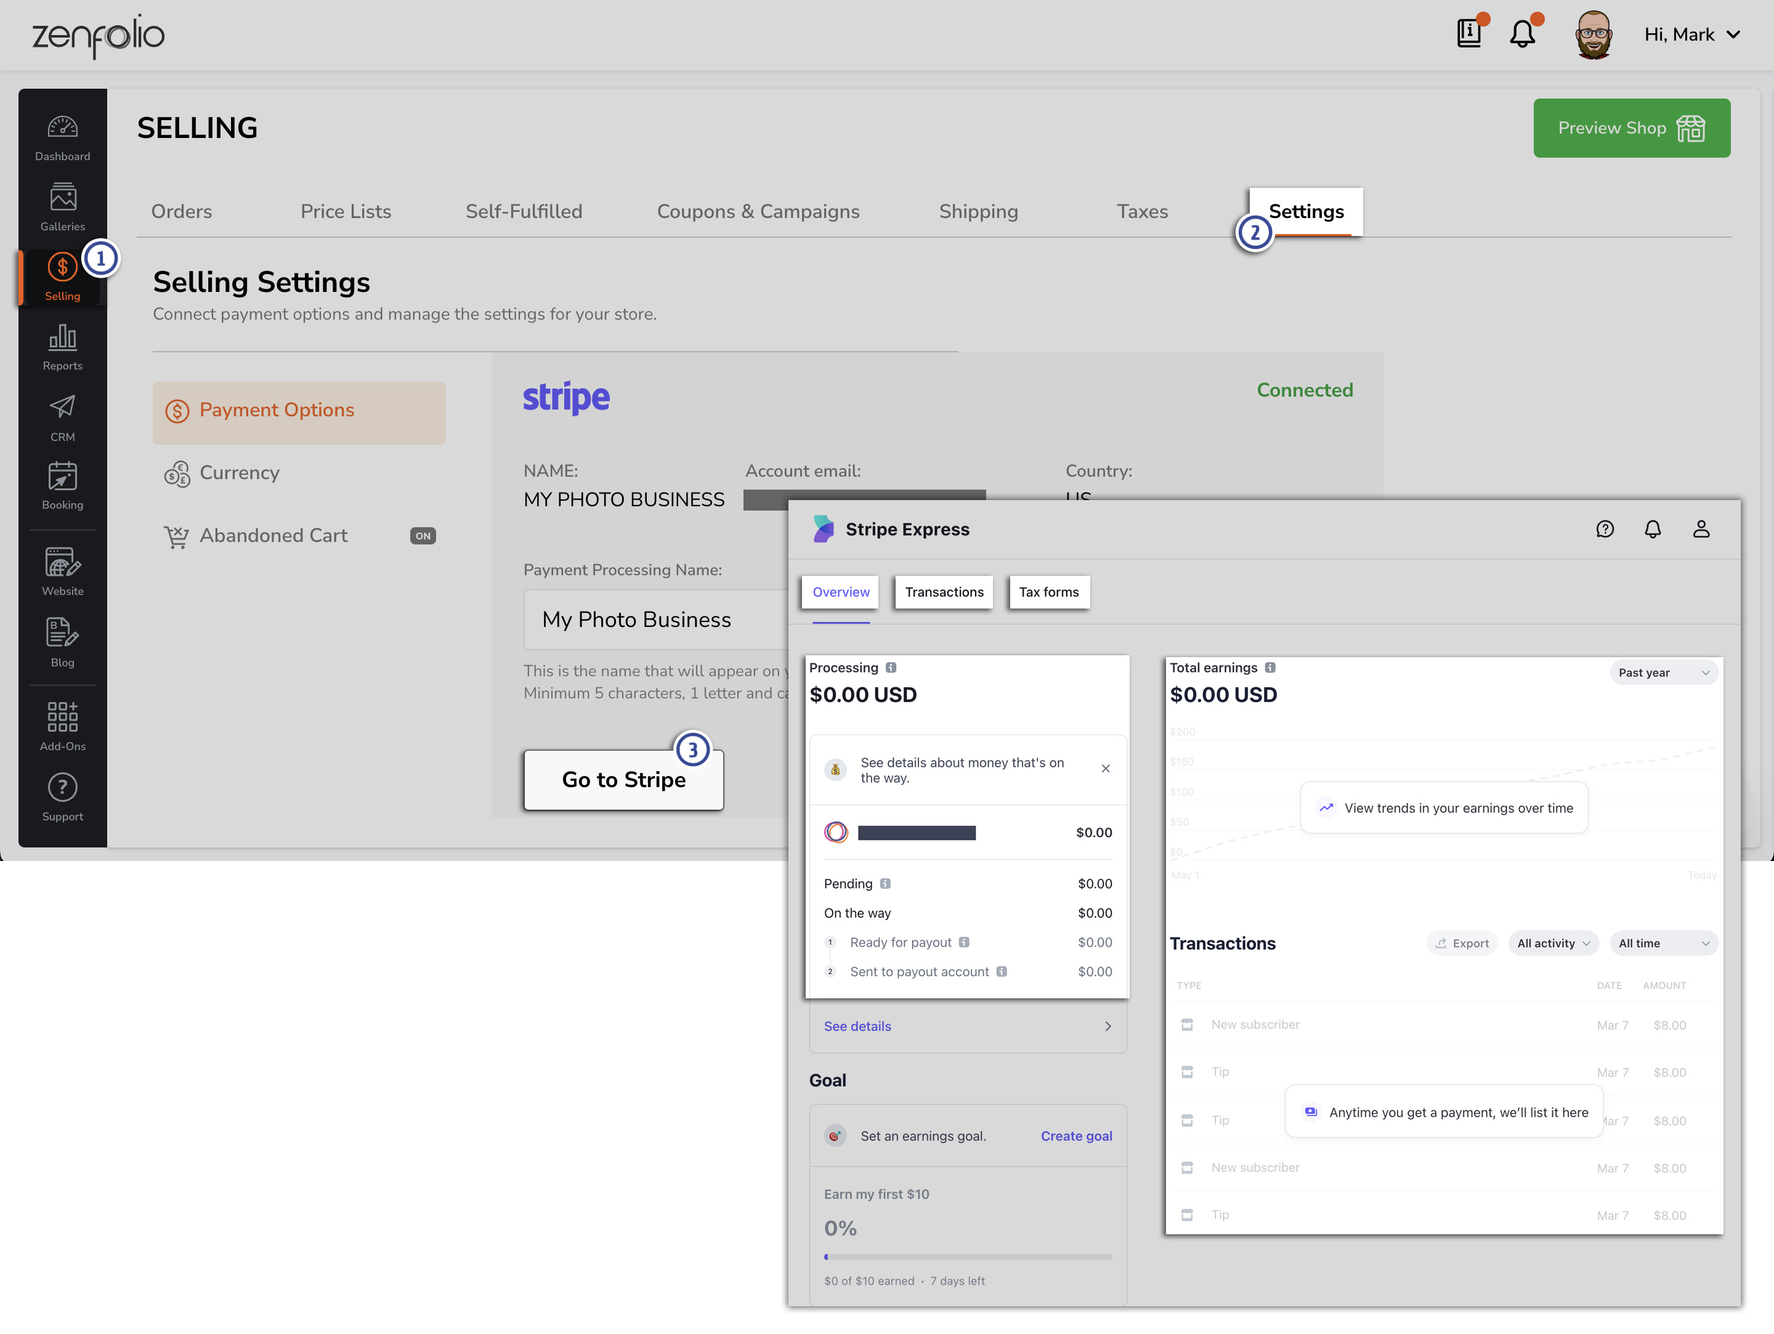Image resolution: width=1774 pixels, height=1334 pixels.
Task: Click the On the way row
Action: click(x=968, y=913)
